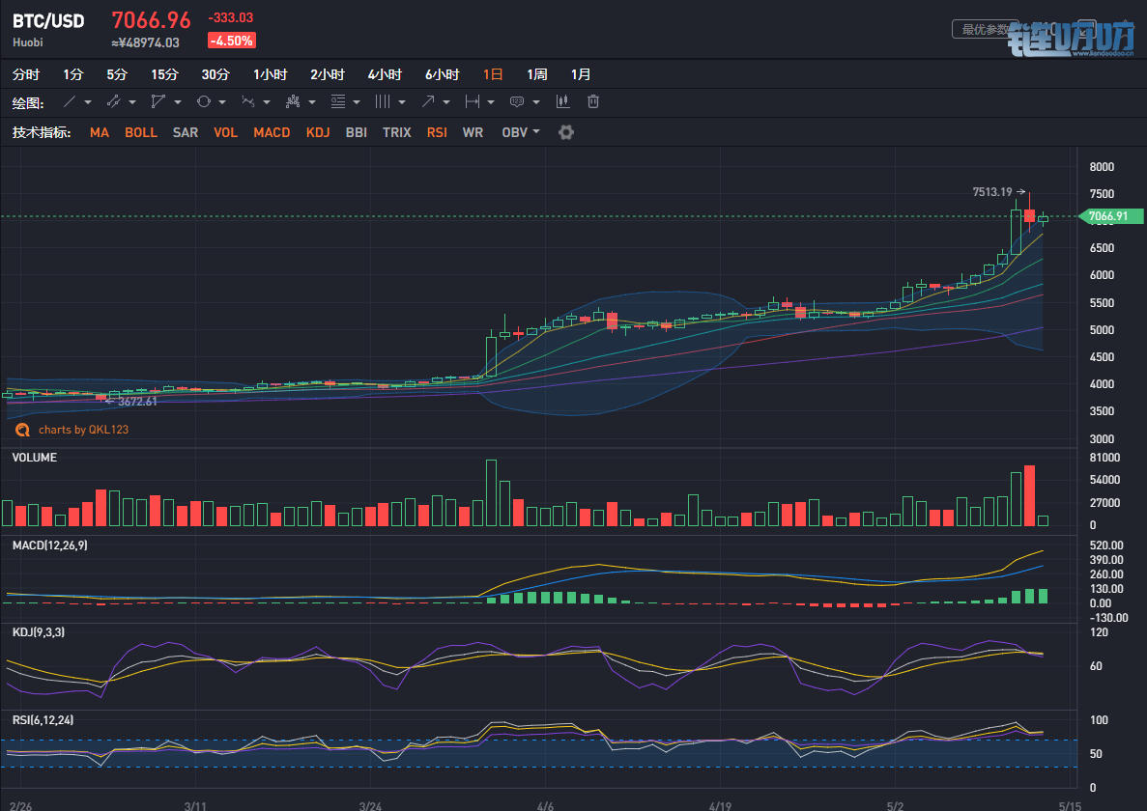Enable the BBI indicator
Image resolution: width=1147 pixels, height=811 pixels.
(357, 132)
